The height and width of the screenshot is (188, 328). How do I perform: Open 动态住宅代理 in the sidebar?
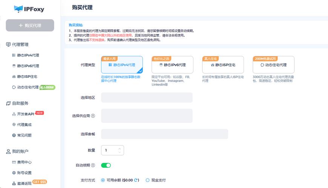coord(28,87)
